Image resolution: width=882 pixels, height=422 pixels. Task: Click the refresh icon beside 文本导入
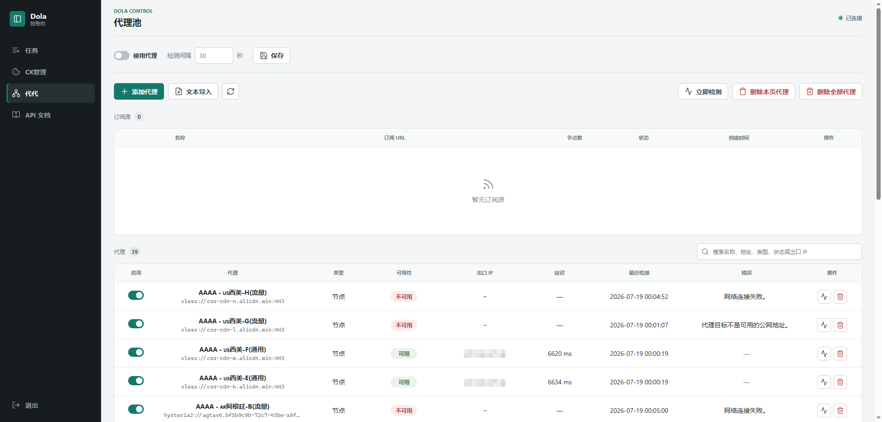[x=231, y=91]
